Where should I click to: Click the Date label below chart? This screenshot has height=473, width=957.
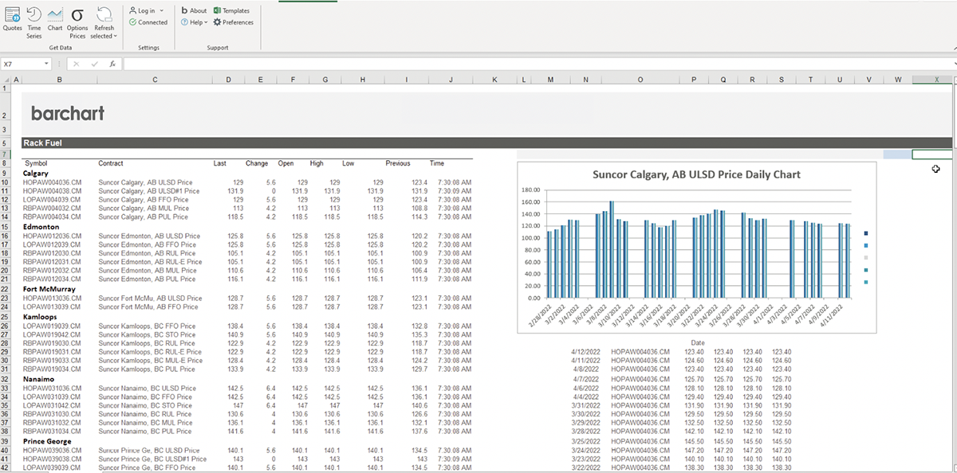tap(699, 343)
